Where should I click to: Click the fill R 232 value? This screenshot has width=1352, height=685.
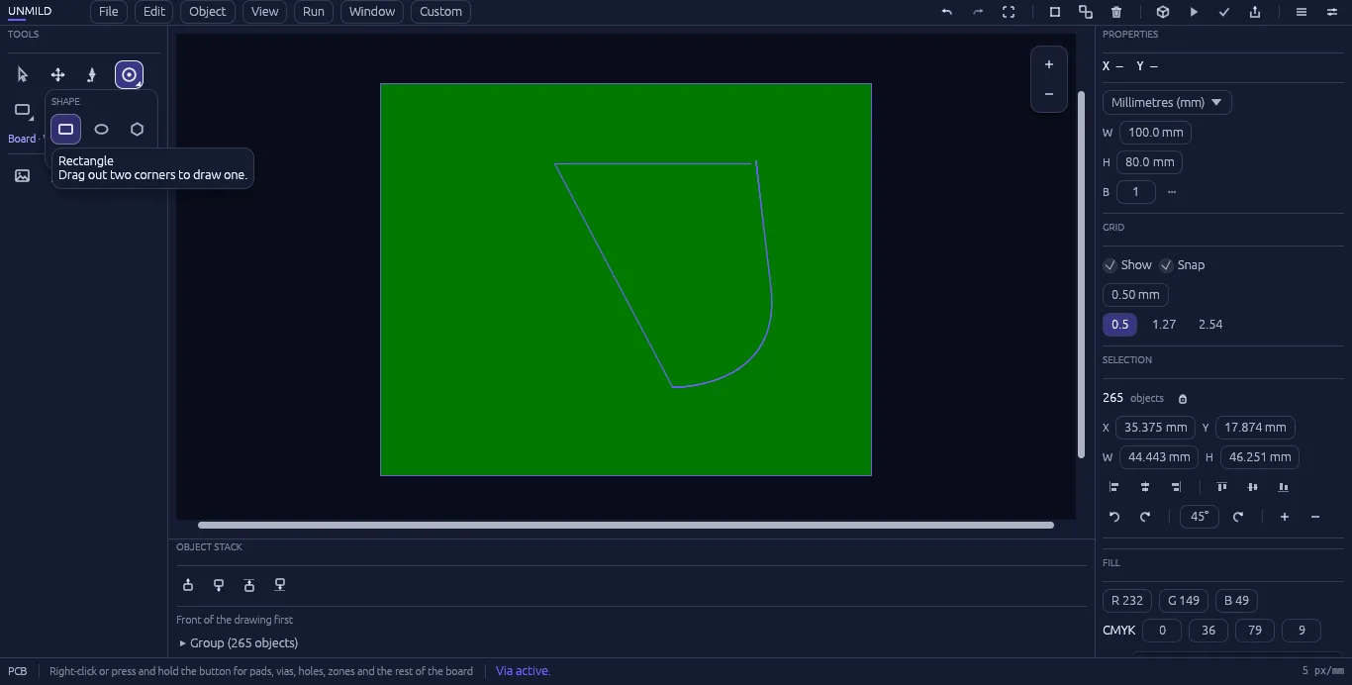1127,601
